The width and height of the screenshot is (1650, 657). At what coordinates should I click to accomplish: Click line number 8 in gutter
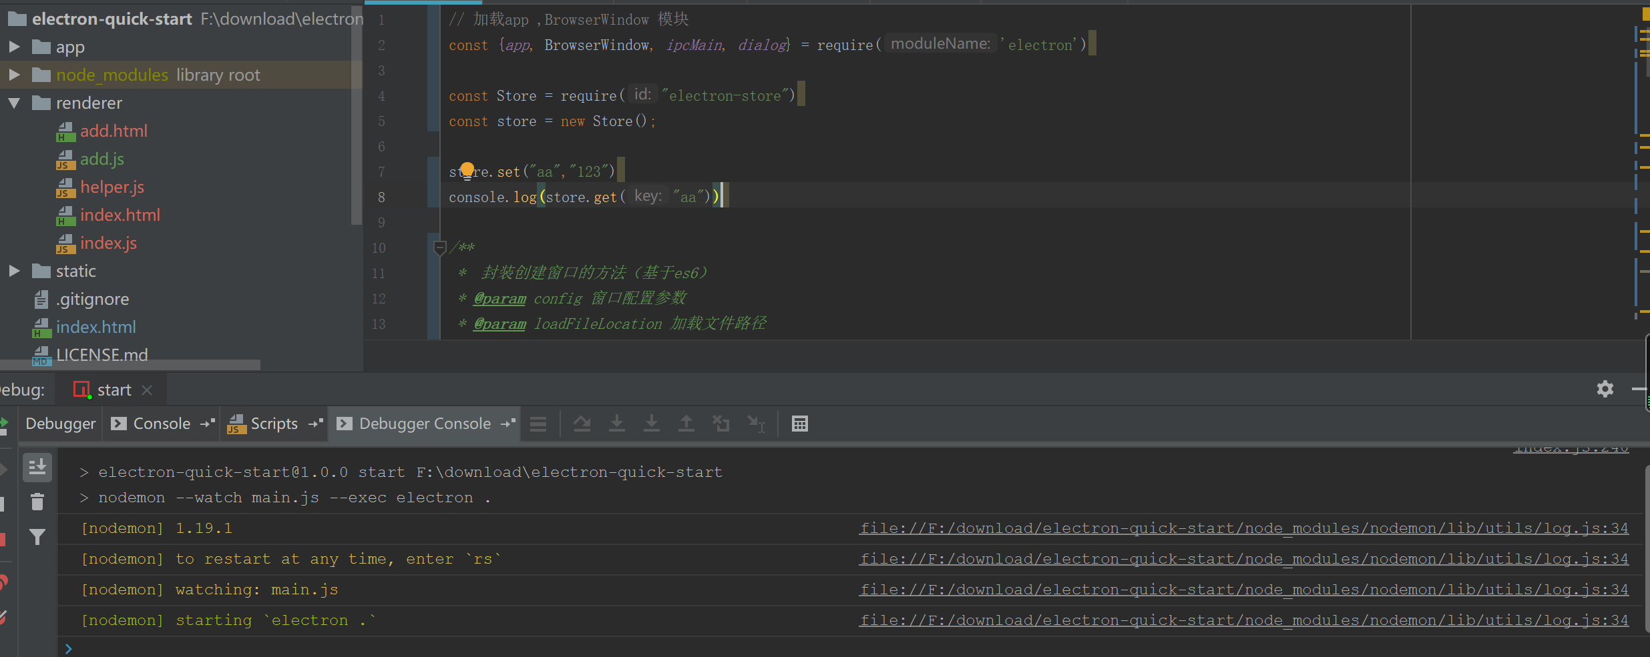381,197
